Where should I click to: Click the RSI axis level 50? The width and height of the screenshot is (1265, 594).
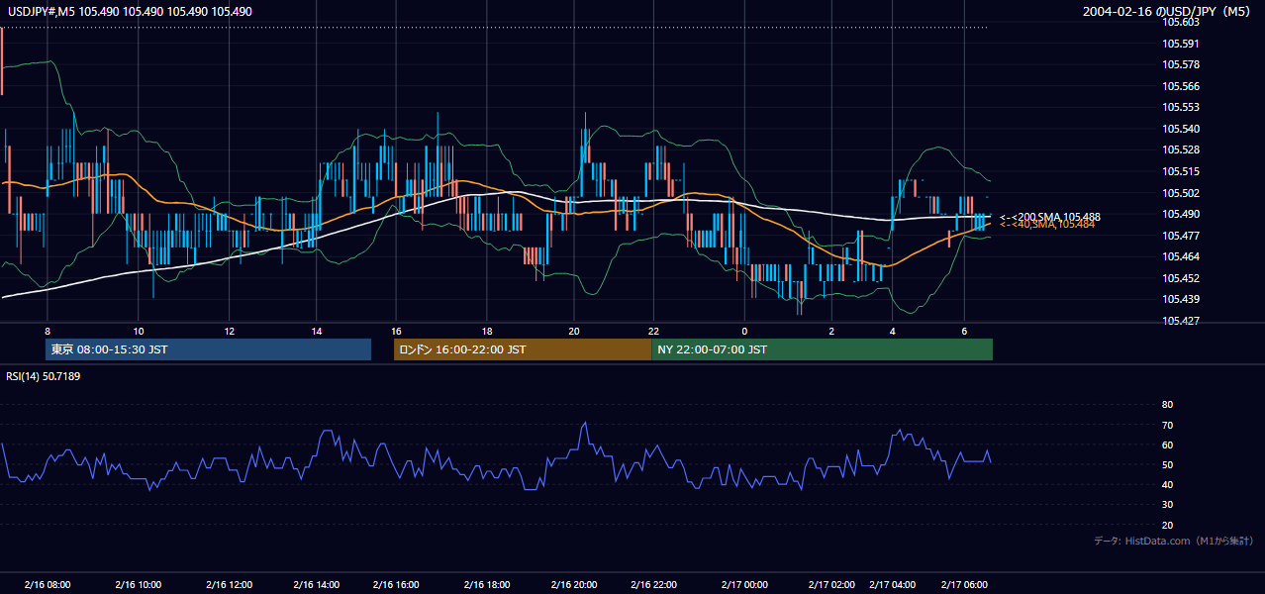coord(1167,464)
